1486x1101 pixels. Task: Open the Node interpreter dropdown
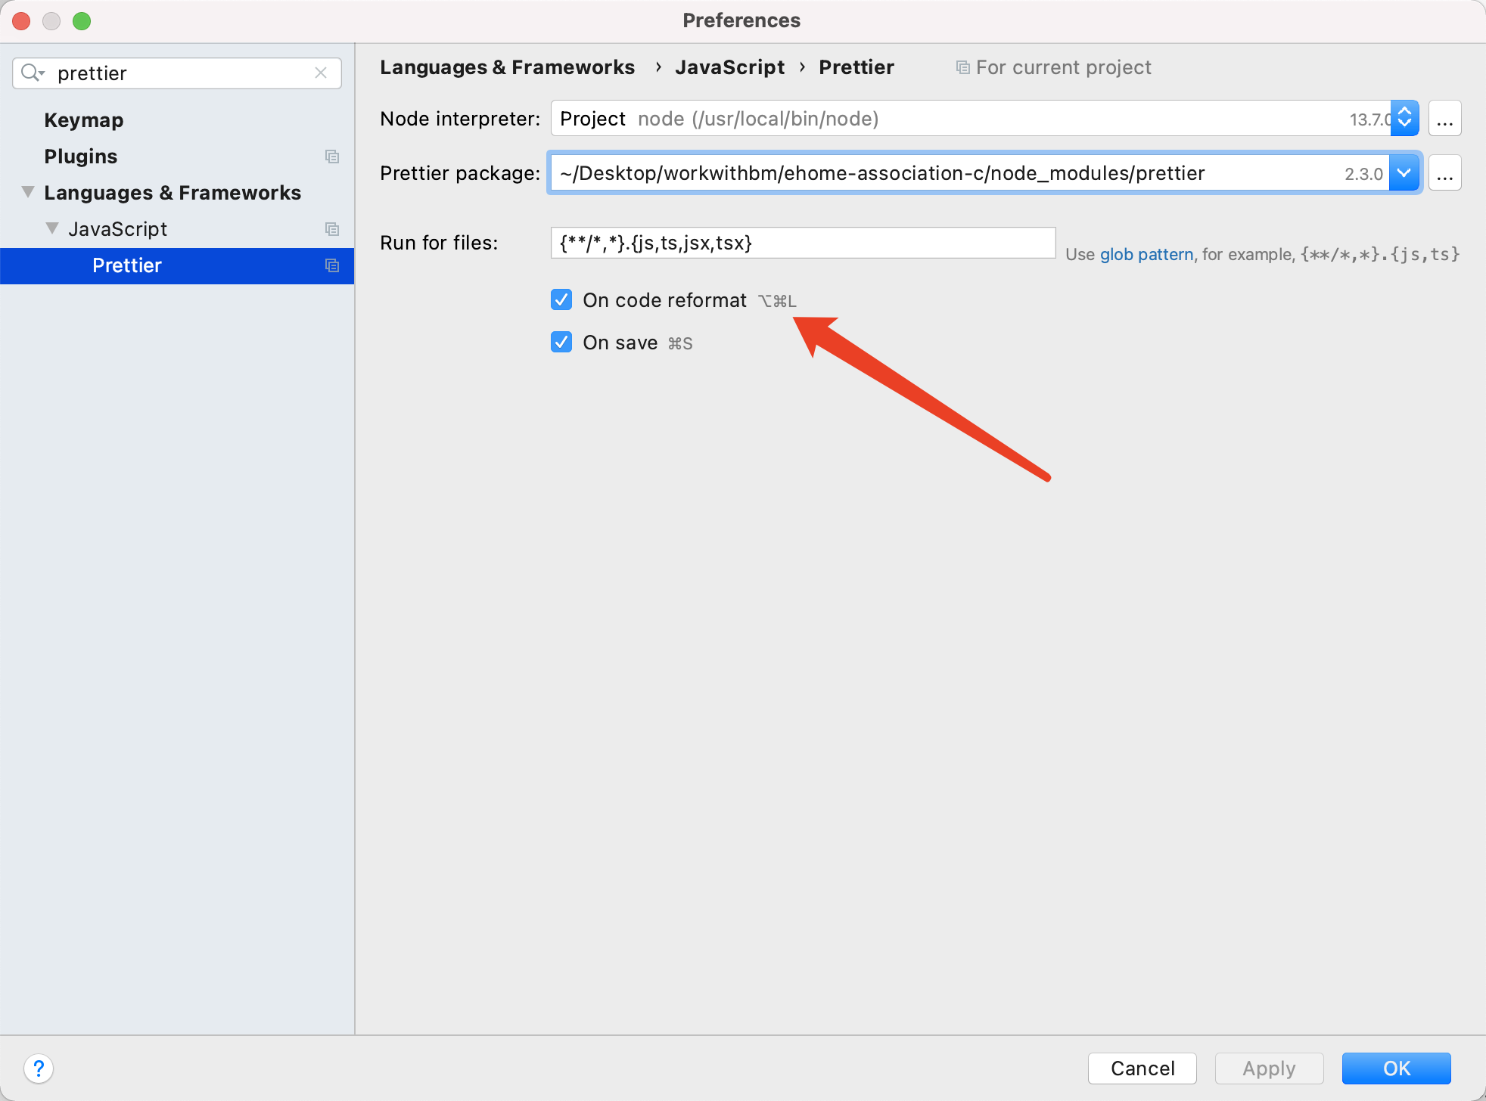[x=1404, y=119]
